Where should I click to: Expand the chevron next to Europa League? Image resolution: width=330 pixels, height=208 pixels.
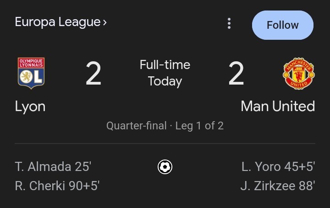pos(105,22)
